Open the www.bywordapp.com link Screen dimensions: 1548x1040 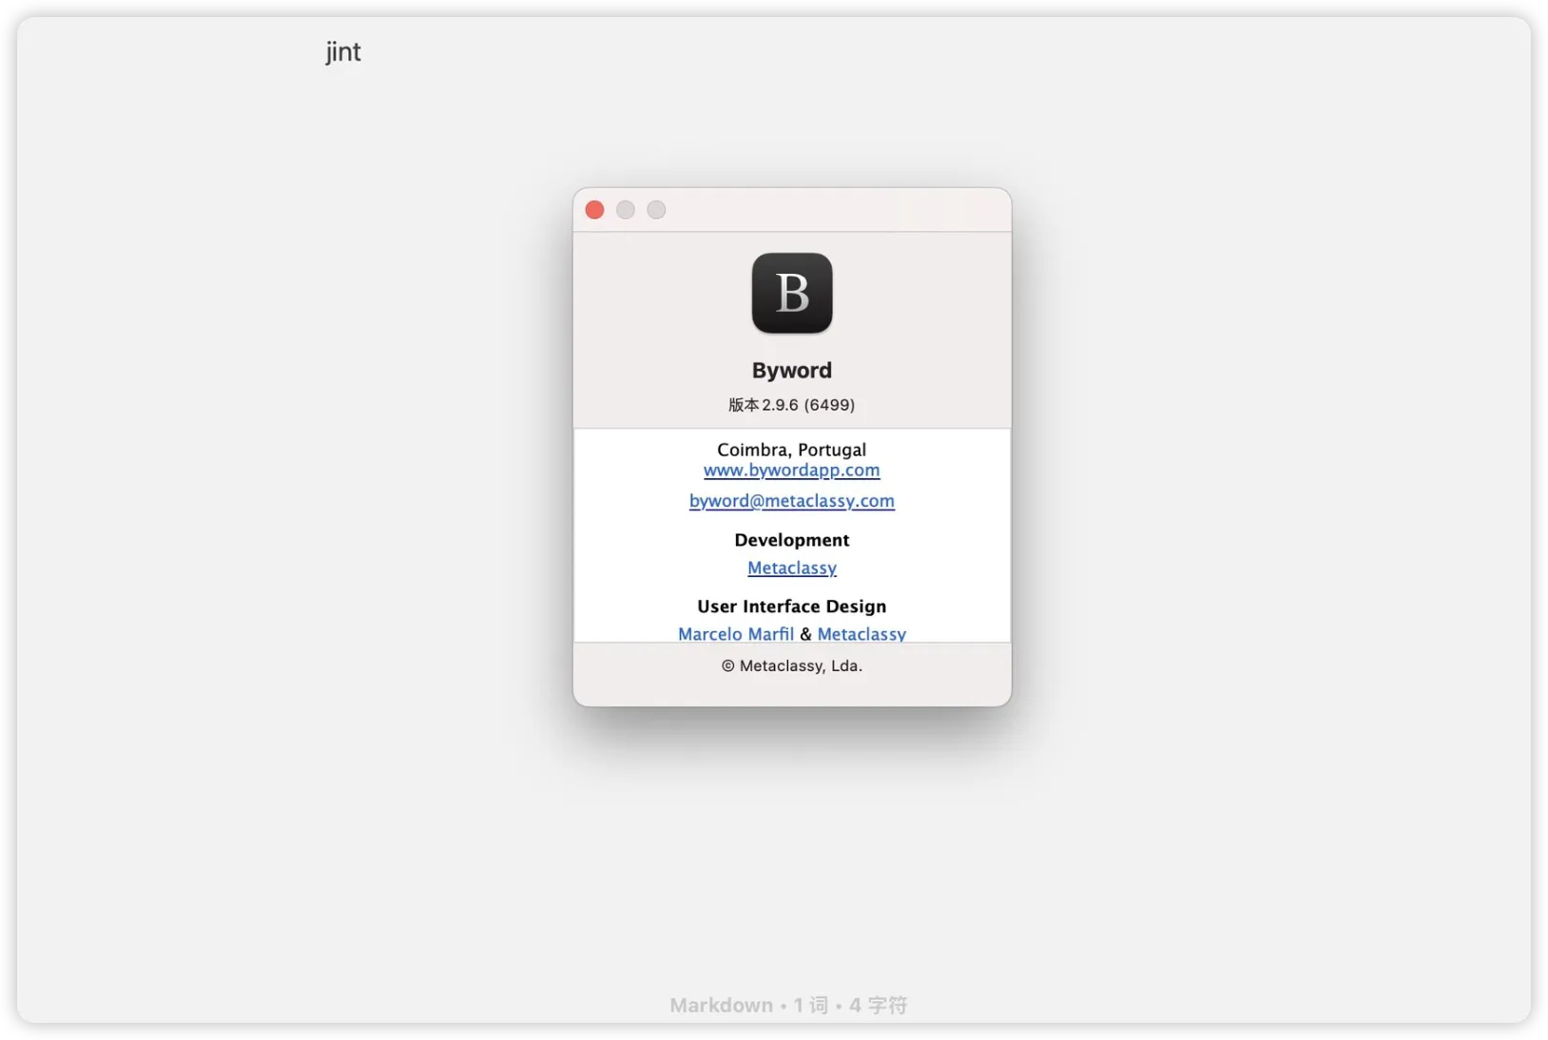792,471
